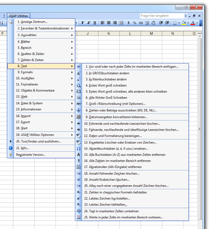Open the fill color dropdown arrow
209x229 pixels.
[188, 23]
